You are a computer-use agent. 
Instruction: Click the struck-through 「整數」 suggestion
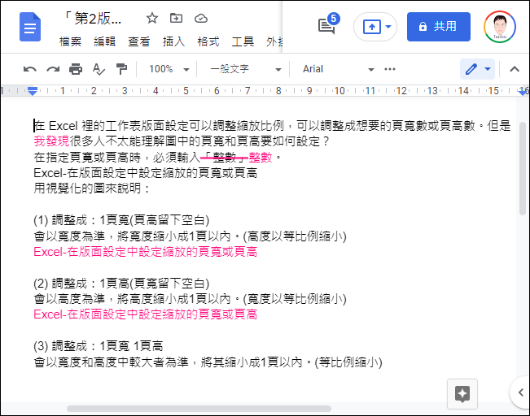[x=225, y=157]
